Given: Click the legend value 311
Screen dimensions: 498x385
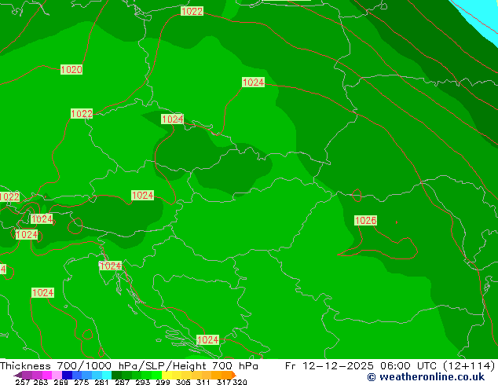Looking at the screenshot, I should 203,382.
